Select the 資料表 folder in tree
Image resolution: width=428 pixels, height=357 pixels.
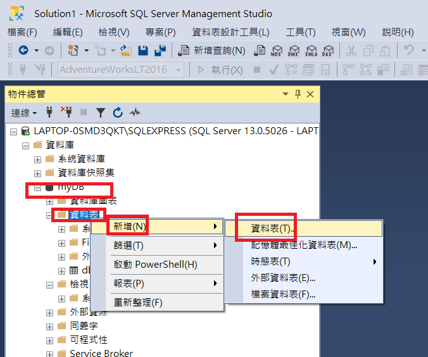[x=84, y=215]
